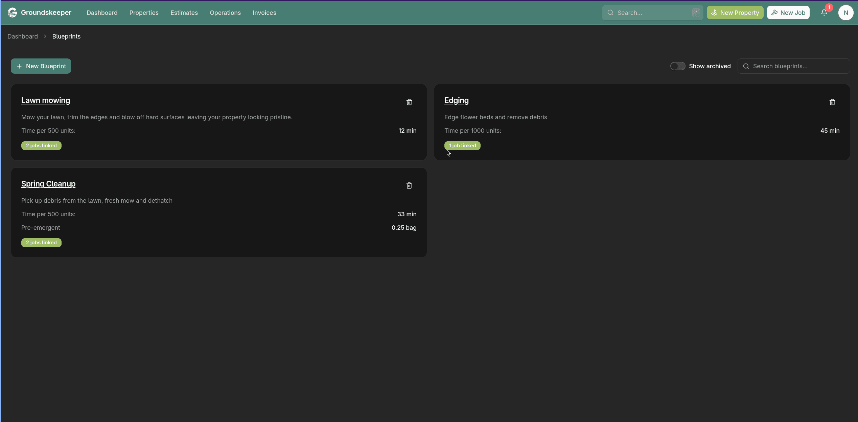Go back via the Dashboard breadcrumb

pos(22,36)
